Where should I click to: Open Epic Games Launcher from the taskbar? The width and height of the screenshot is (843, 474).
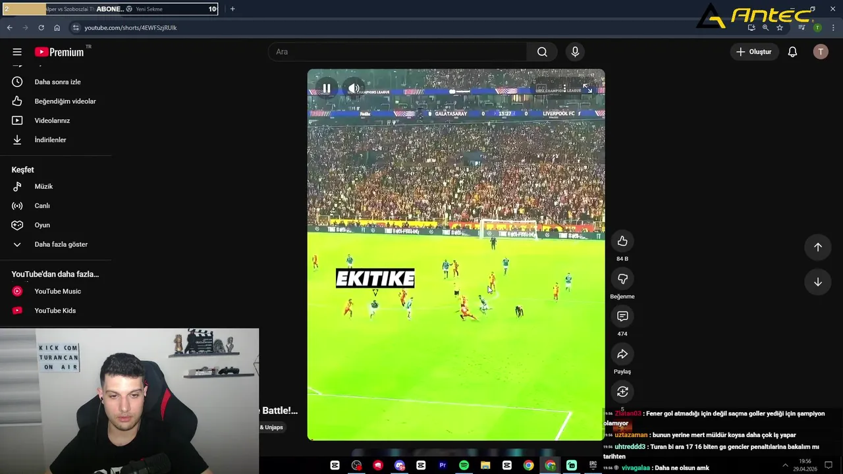pos(593,465)
